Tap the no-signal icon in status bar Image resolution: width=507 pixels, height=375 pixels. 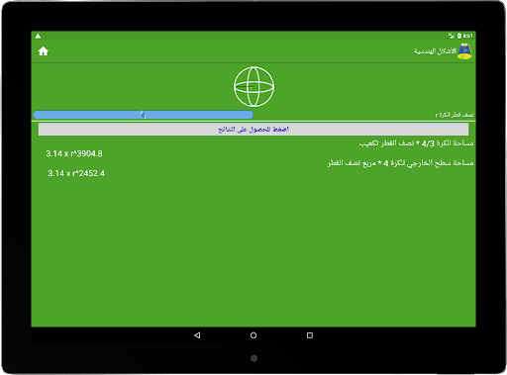pyautogui.click(x=452, y=36)
